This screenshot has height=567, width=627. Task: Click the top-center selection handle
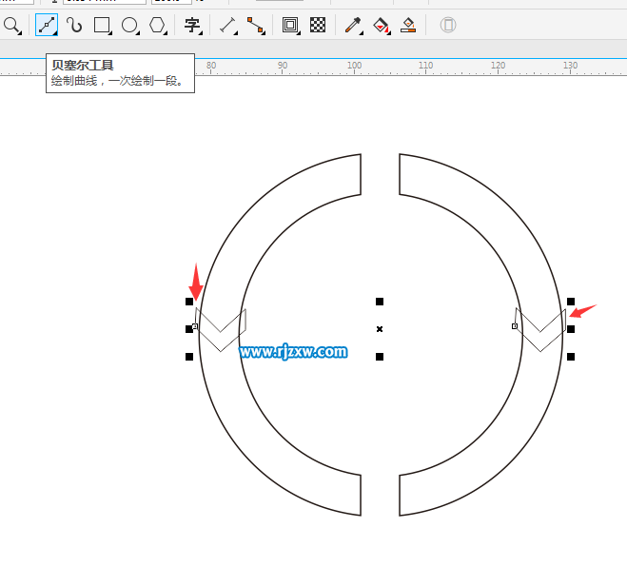[380, 302]
